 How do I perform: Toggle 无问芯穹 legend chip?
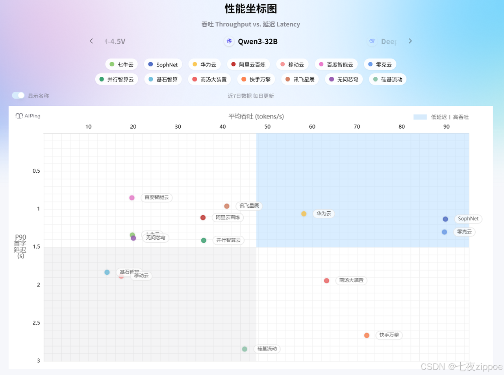pos(344,79)
